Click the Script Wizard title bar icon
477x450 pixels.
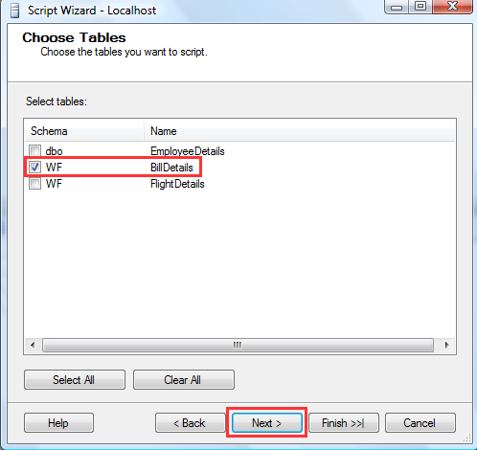click(x=14, y=11)
